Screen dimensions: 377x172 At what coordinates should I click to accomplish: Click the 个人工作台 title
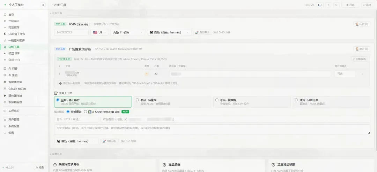tap(16, 5)
